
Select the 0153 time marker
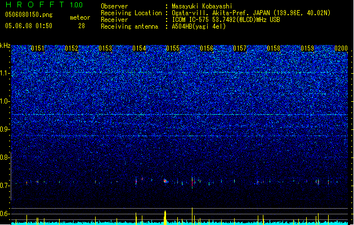(105, 48)
